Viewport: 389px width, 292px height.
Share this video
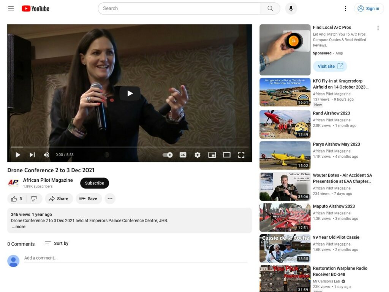[x=59, y=198]
